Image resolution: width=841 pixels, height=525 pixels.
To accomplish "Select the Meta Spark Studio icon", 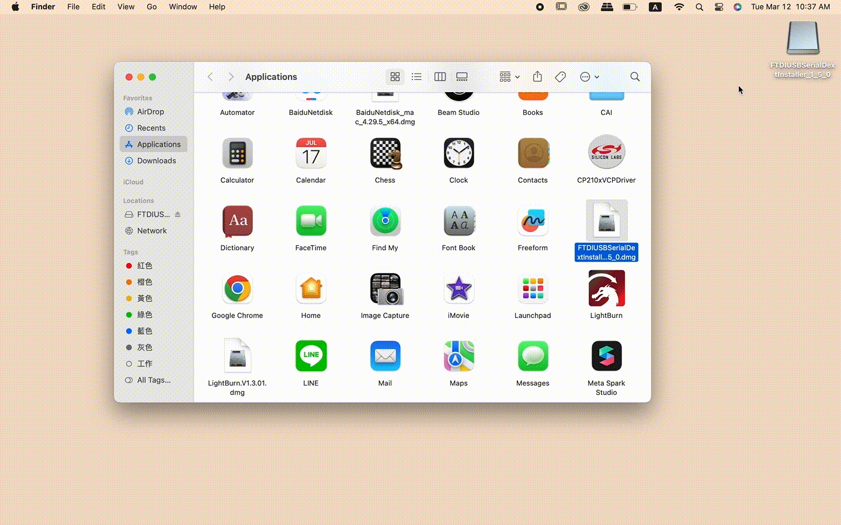I will tap(606, 356).
